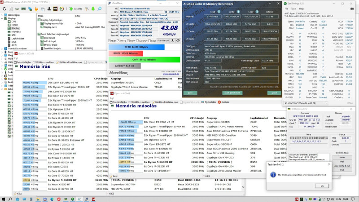This screenshot has height=202, width=359.
Task: Click the gauge benchmark icon in AIDA64 toolbar
Action: click(x=61, y=9)
